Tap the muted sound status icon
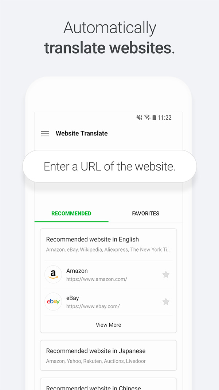The height and width of the screenshot is (390, 219). click(139, 117)
